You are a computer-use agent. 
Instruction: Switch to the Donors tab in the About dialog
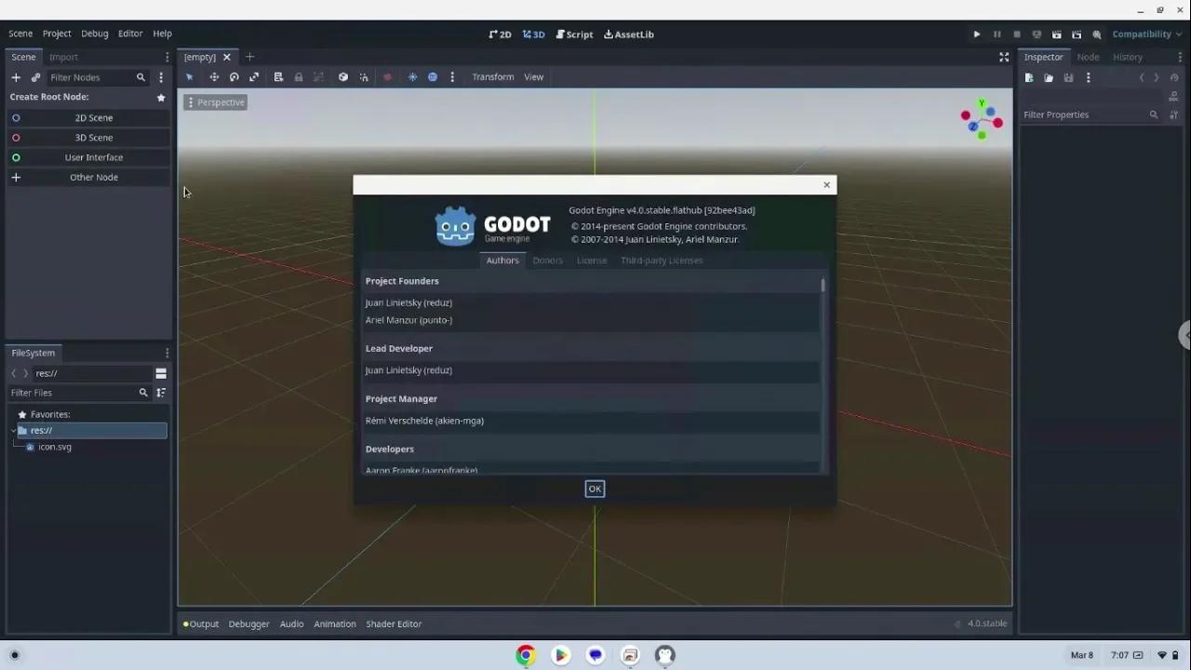tap(547, 261)
